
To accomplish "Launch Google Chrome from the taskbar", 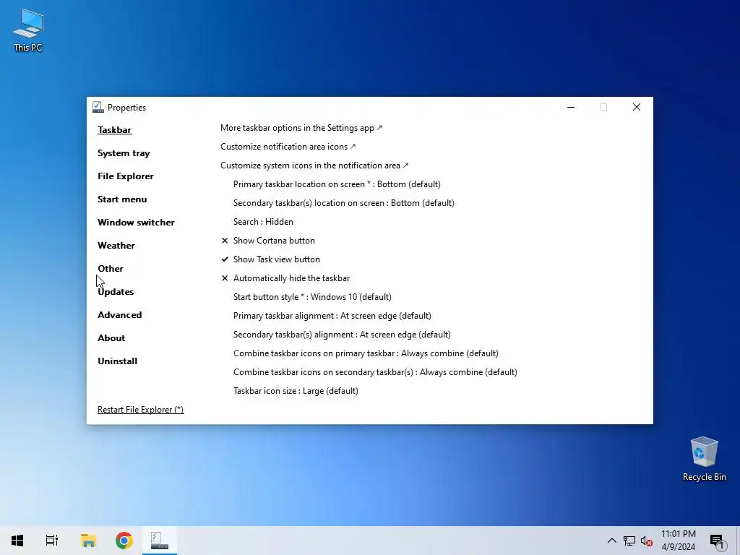I will pos(124,541).
